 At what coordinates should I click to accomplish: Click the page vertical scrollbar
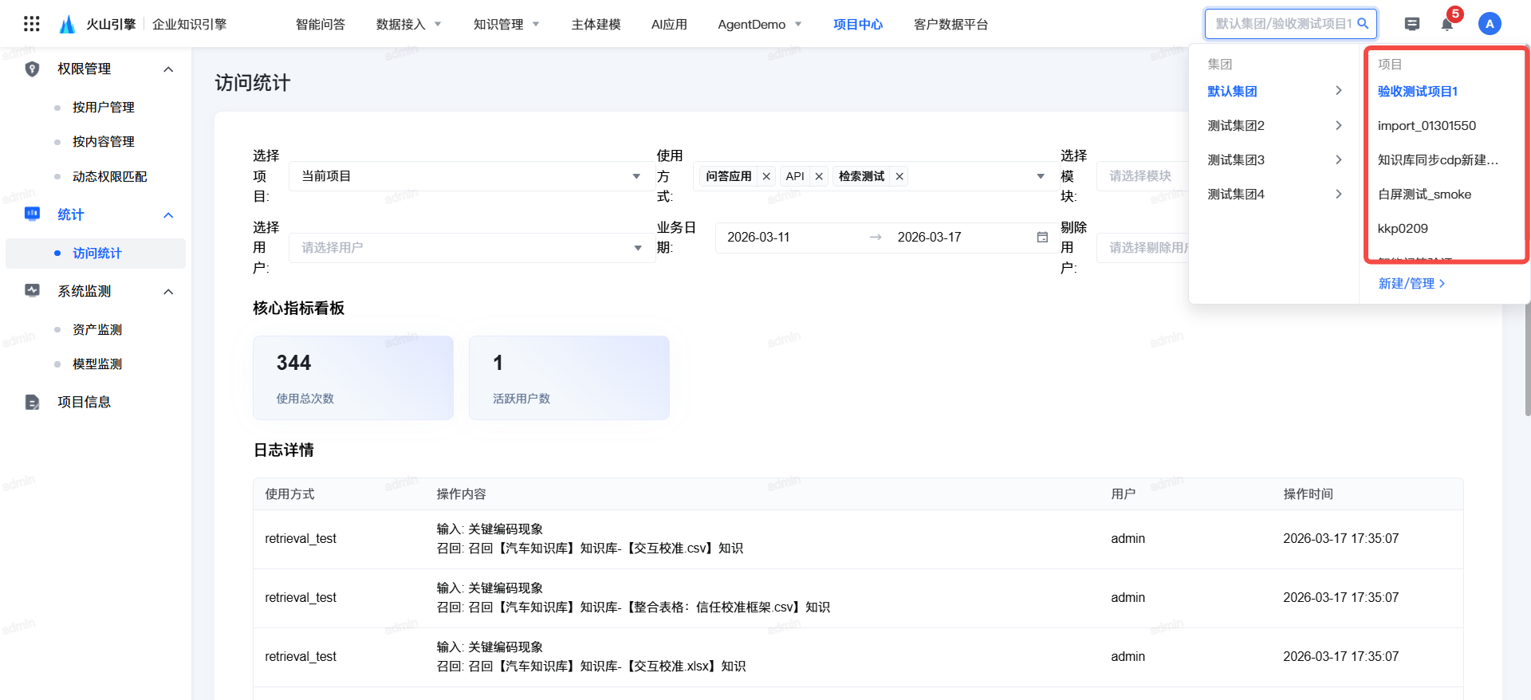(x=1526, y=359)
